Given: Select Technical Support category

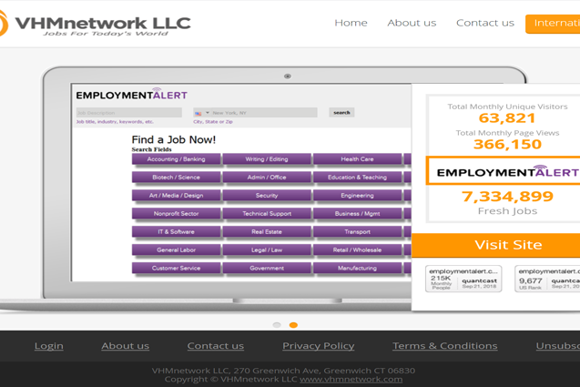Looking at the screenshot, I should (267, 213).
